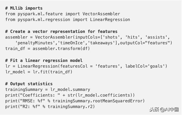This screenshot has height=115, width=182.
Task: Click the '# MLlib imports' comment line
Action: pos(23,9)
